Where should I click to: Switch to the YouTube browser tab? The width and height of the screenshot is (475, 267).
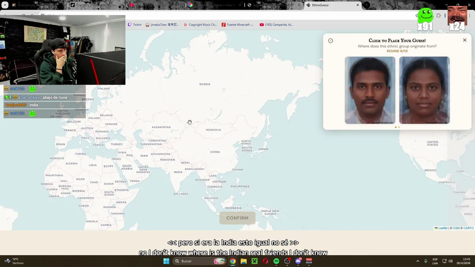(x=156, y=5)
